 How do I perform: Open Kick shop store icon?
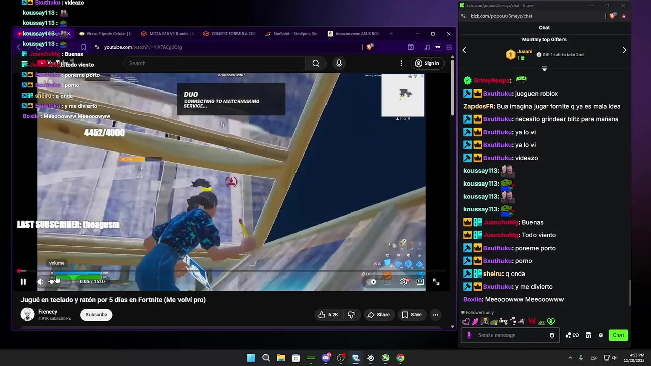tap(588, 335)
